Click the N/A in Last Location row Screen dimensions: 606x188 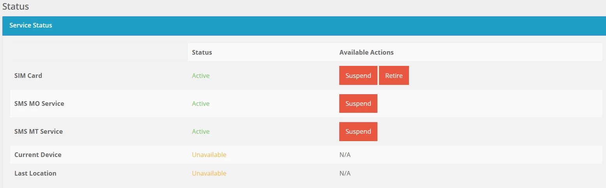click(x=345, y=173)
